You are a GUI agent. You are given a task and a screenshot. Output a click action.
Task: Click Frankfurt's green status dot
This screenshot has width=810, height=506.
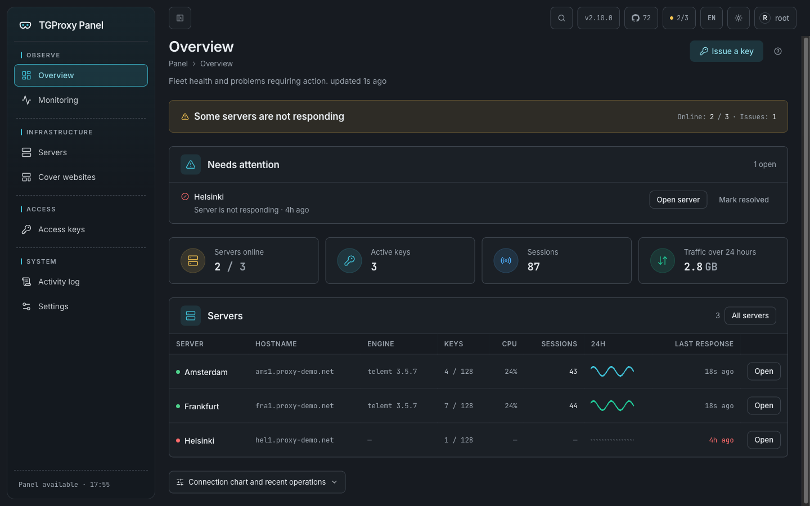point(178,406)
